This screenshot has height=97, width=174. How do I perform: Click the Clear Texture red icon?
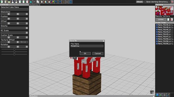[172, 19]
